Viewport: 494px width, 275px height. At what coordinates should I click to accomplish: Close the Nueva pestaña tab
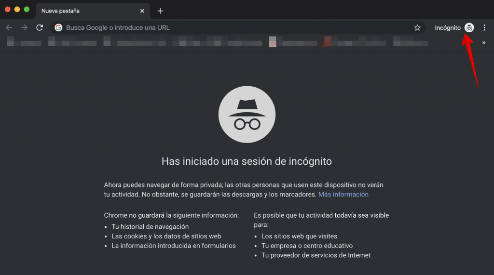click(142, 11)
